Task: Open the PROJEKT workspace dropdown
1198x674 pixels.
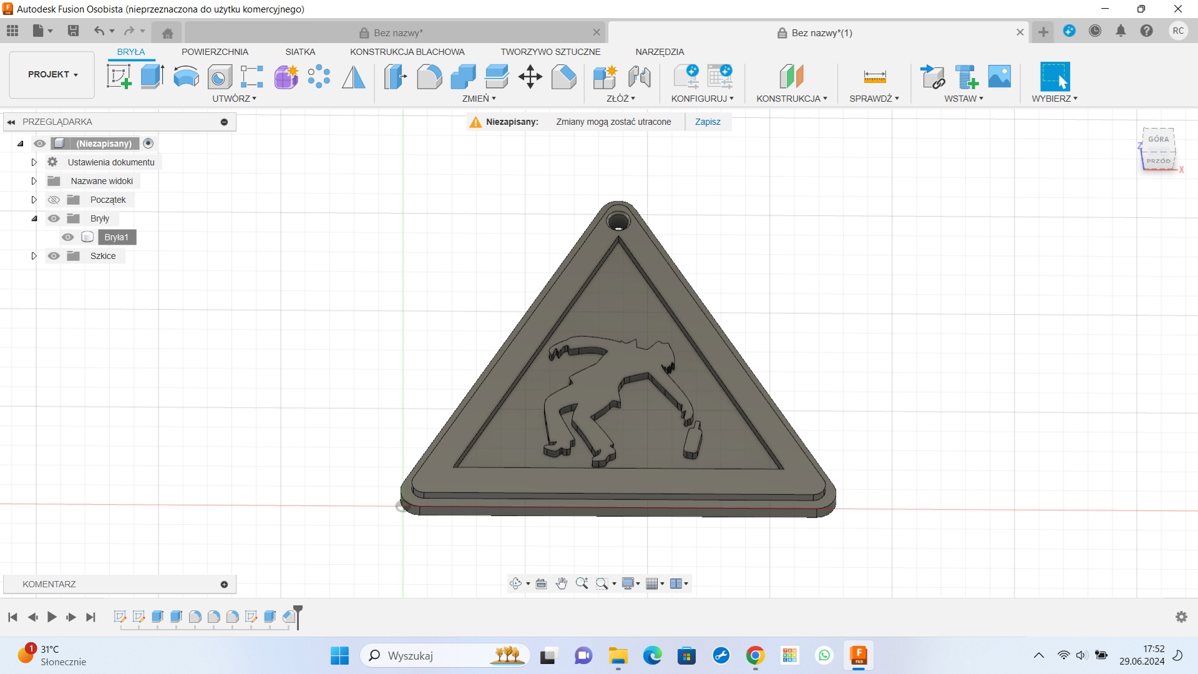Action: (x=52, y=75)
